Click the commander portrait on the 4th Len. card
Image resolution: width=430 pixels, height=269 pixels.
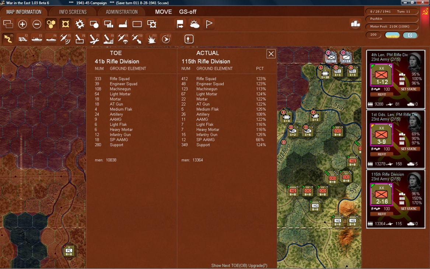[x=415, y=61]
